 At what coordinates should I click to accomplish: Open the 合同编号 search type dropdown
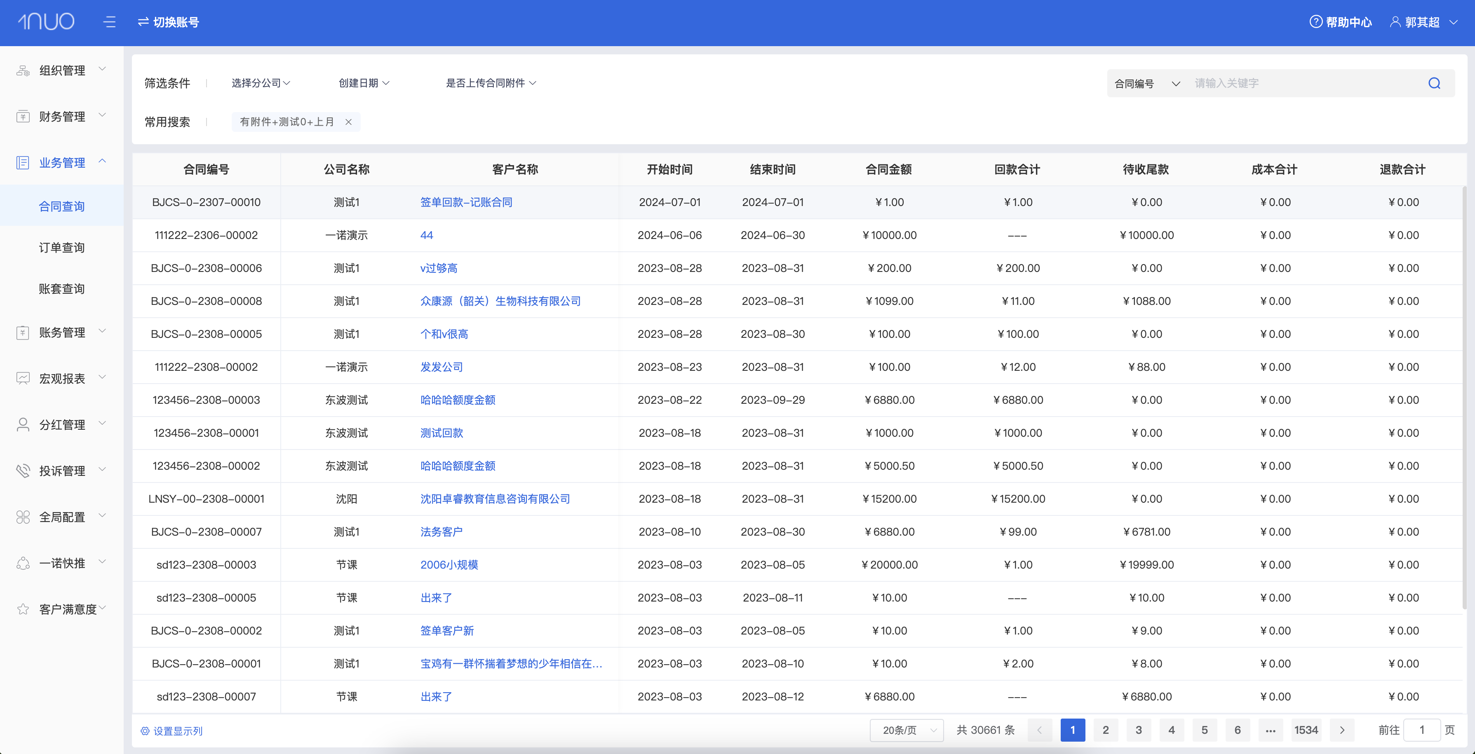[1147, 84]
